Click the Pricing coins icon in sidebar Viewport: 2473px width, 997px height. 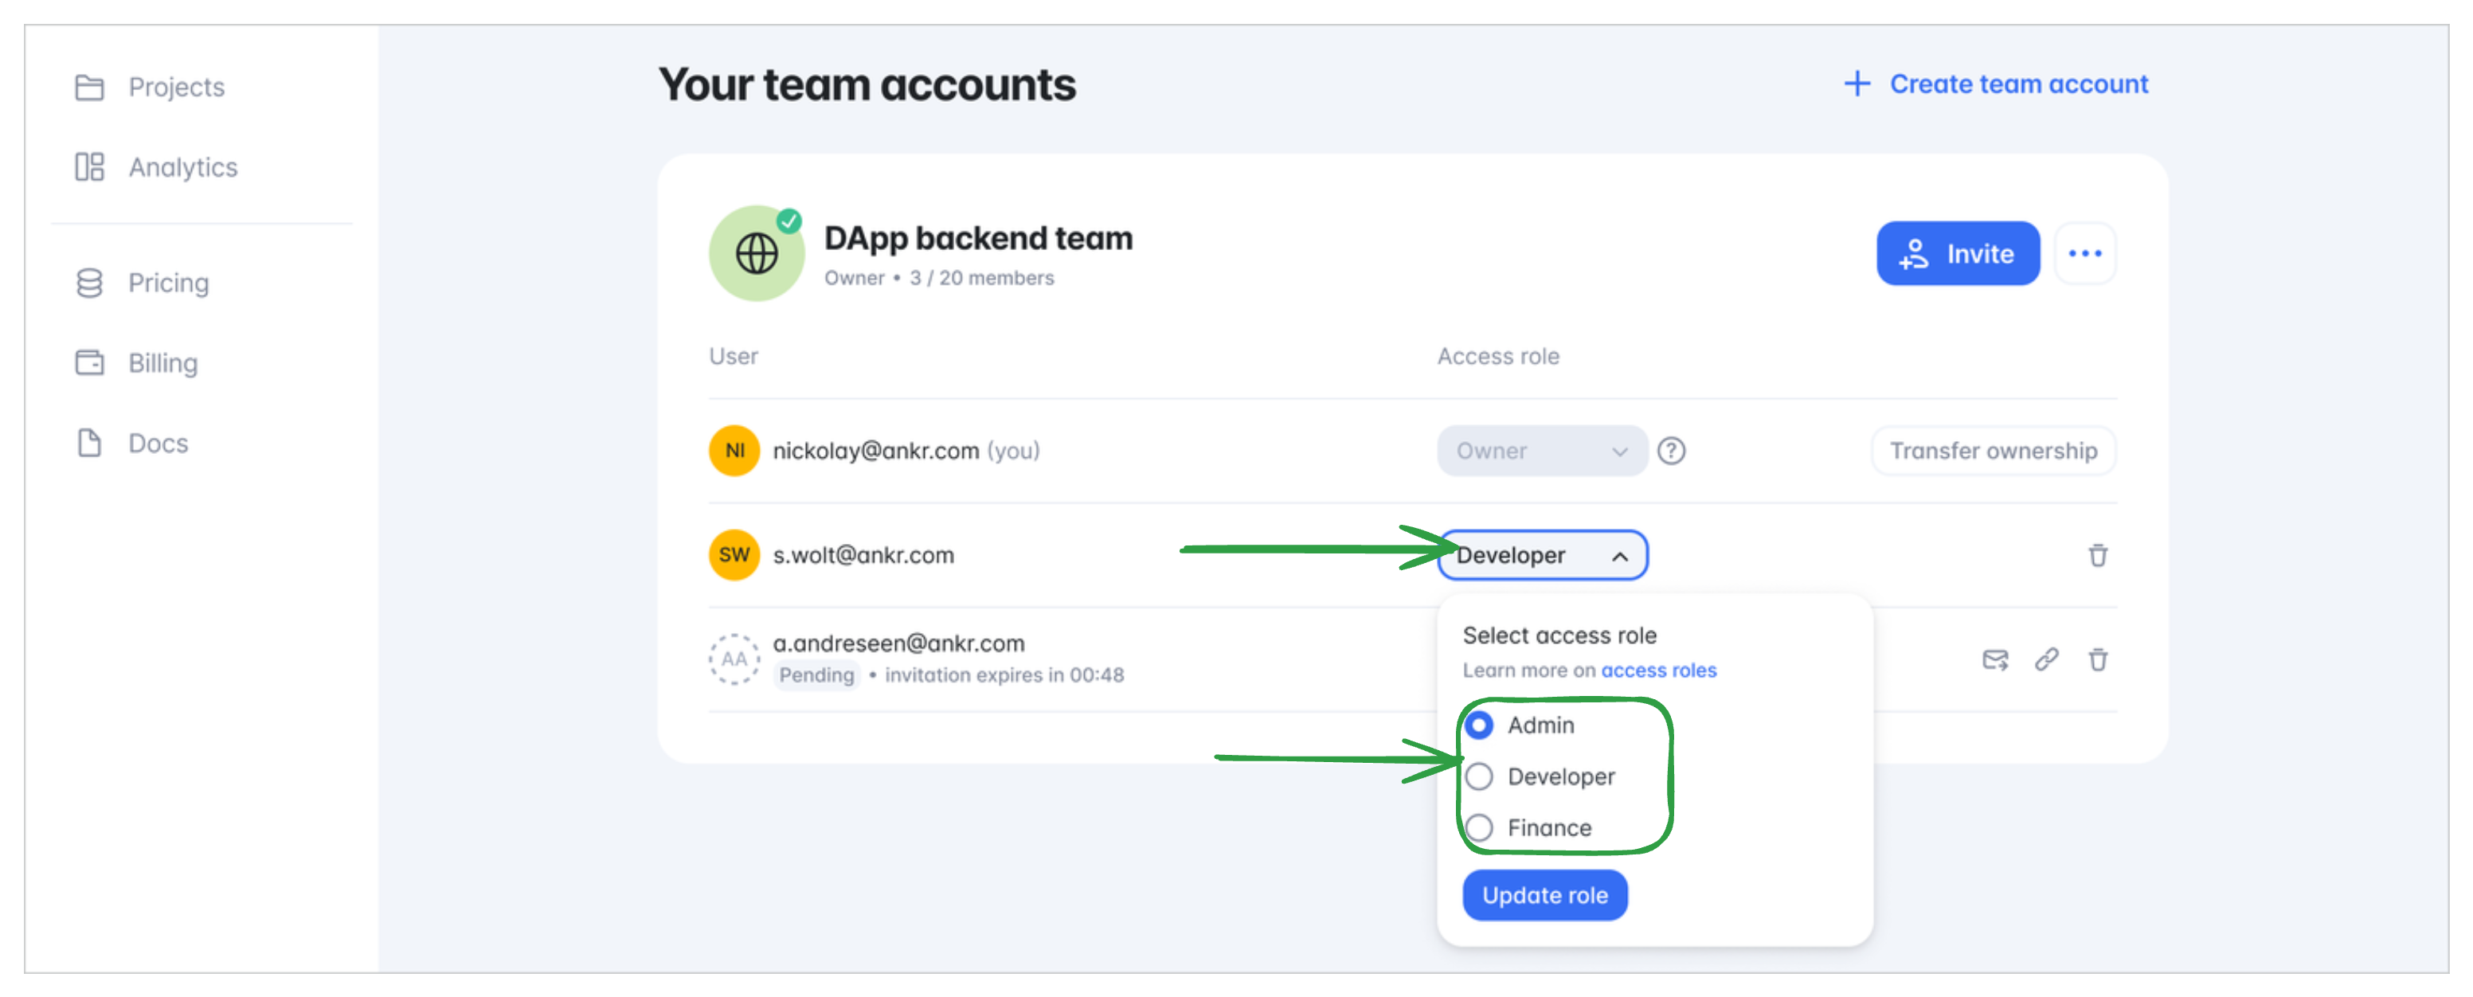pos(89,283)
